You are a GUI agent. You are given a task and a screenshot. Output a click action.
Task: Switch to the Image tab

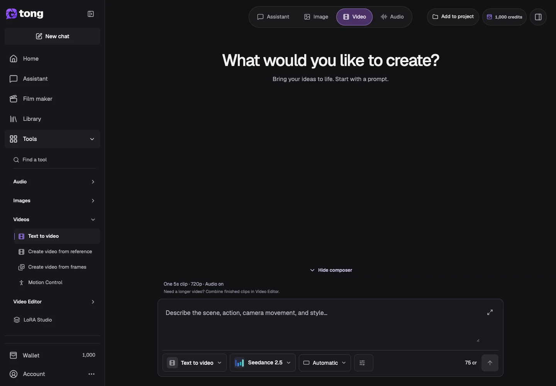(316, 17)
